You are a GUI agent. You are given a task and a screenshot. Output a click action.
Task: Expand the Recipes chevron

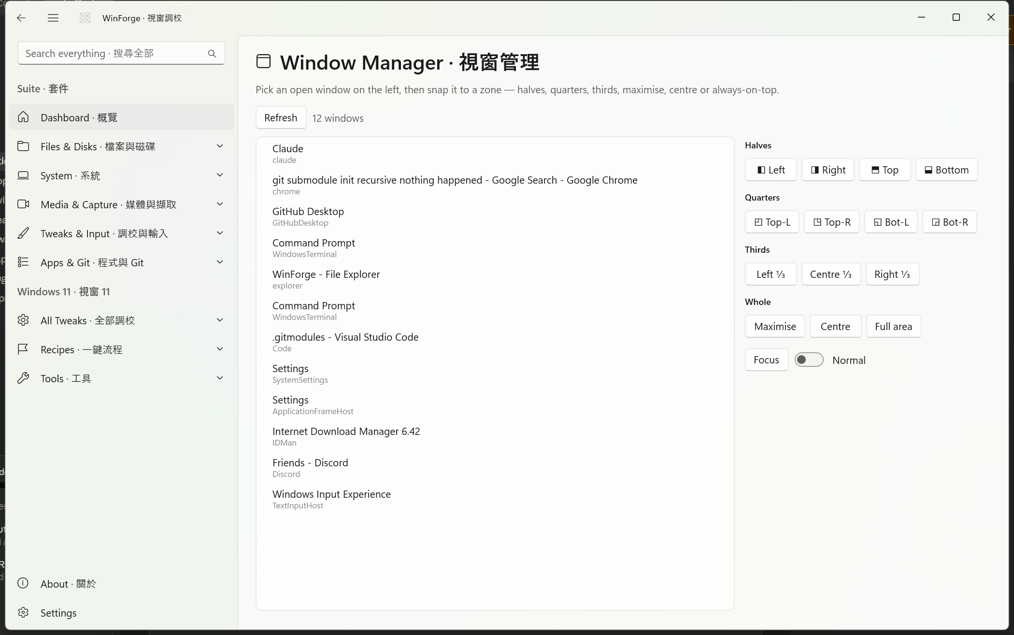tap(220, 349)
